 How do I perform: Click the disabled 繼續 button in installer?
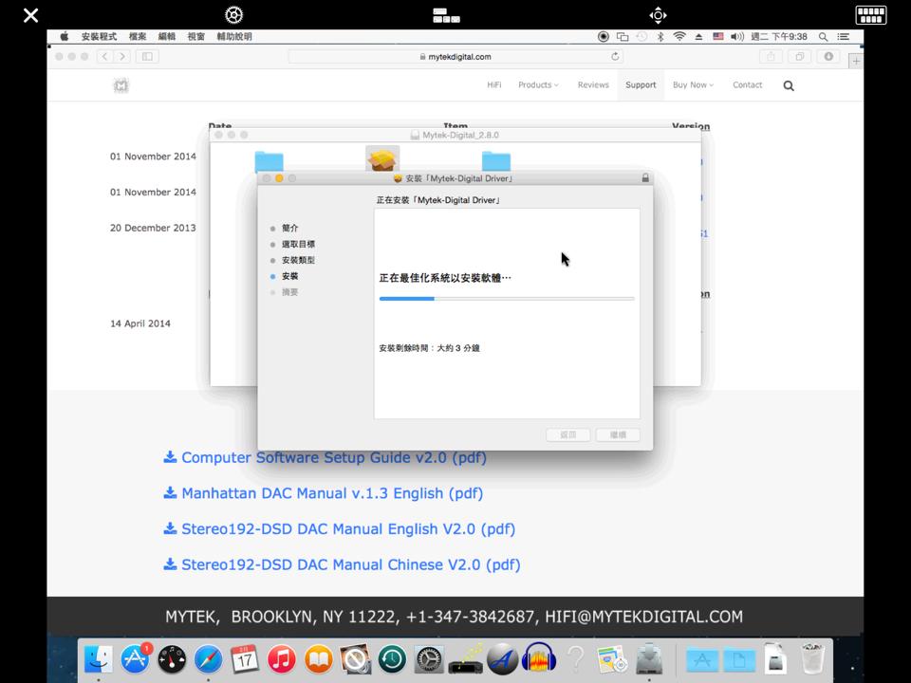click(x=618, y=435)
